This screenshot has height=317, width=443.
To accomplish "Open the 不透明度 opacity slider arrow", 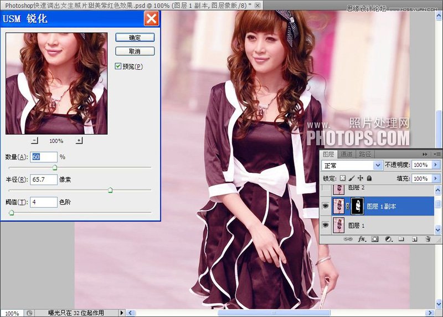I will click(x=436, y=165).
